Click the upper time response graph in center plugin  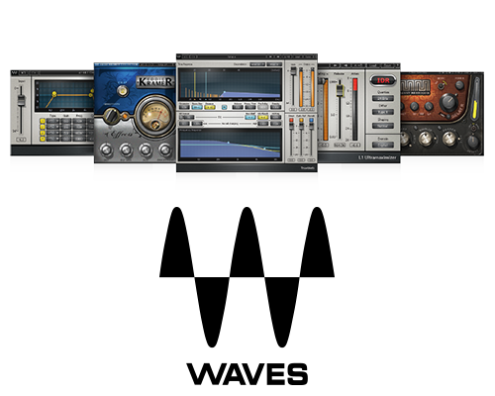(x=230, y=85)
